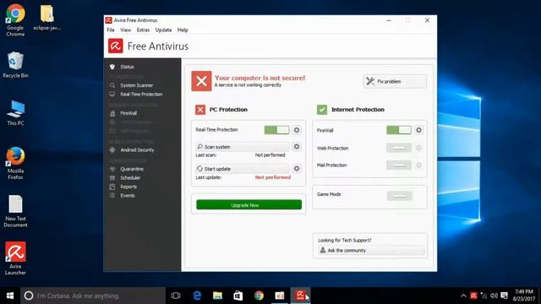Select the Recycle Bin desktop icon
541x304 pixels.
(15, 65)
